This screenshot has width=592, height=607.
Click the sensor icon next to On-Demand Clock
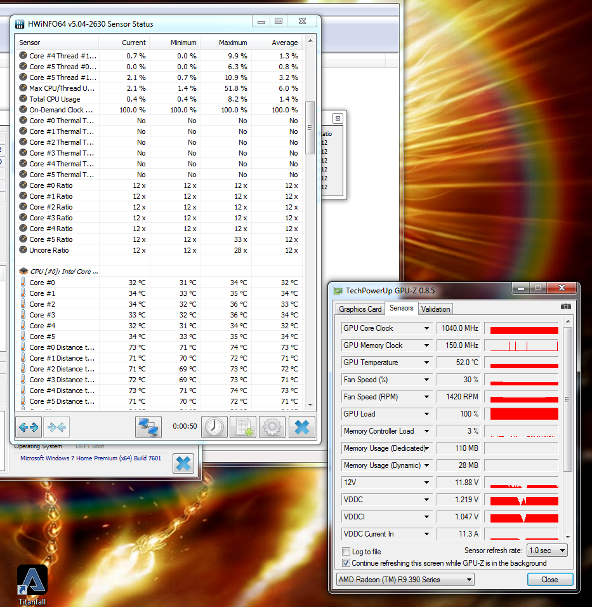click(23, 110)
